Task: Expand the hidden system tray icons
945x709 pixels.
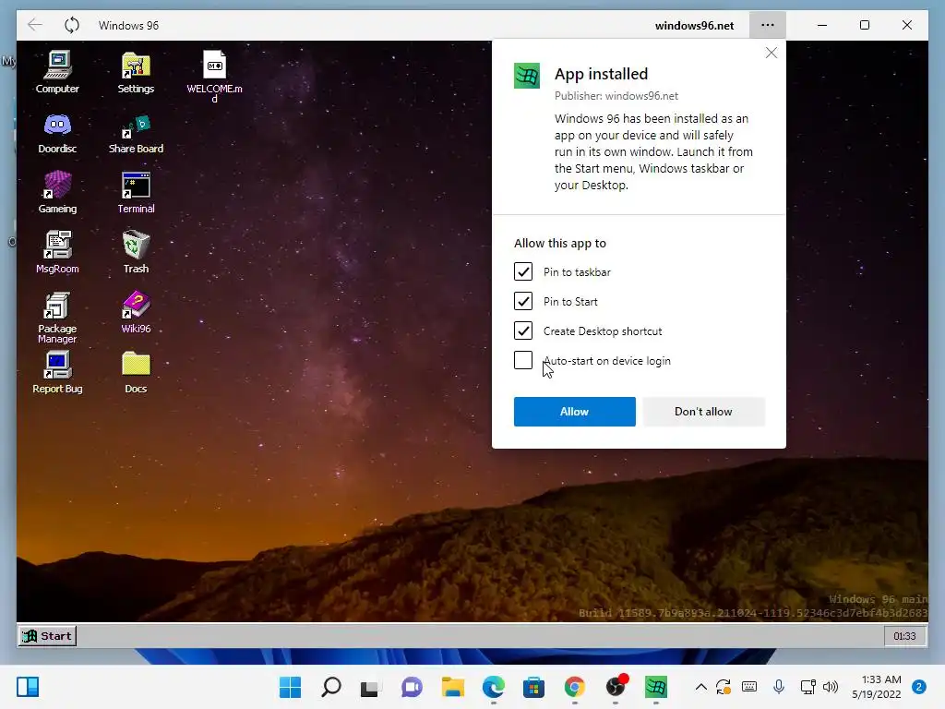Action: click(x=701, y=687)
